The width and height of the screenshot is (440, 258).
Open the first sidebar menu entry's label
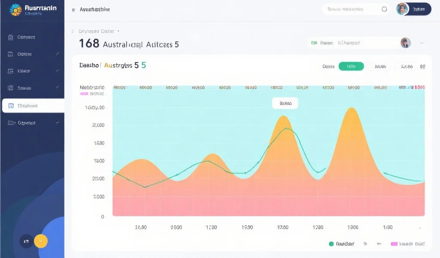click(x=26, y=37)
